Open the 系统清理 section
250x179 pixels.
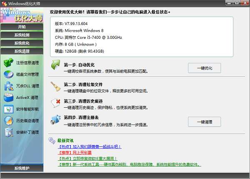(22, 51)
